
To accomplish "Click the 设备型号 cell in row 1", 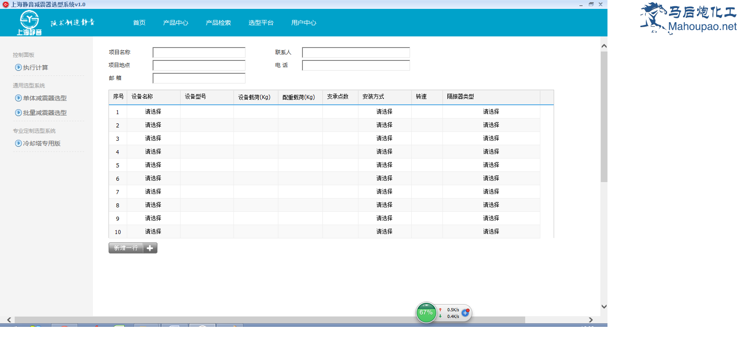I will (x=207, y=112).
